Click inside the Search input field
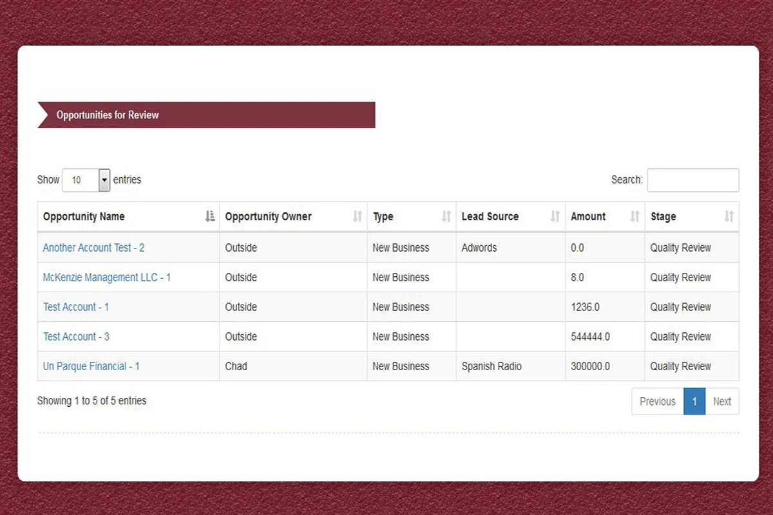This screenshot has width=773, height=515. 692,180
